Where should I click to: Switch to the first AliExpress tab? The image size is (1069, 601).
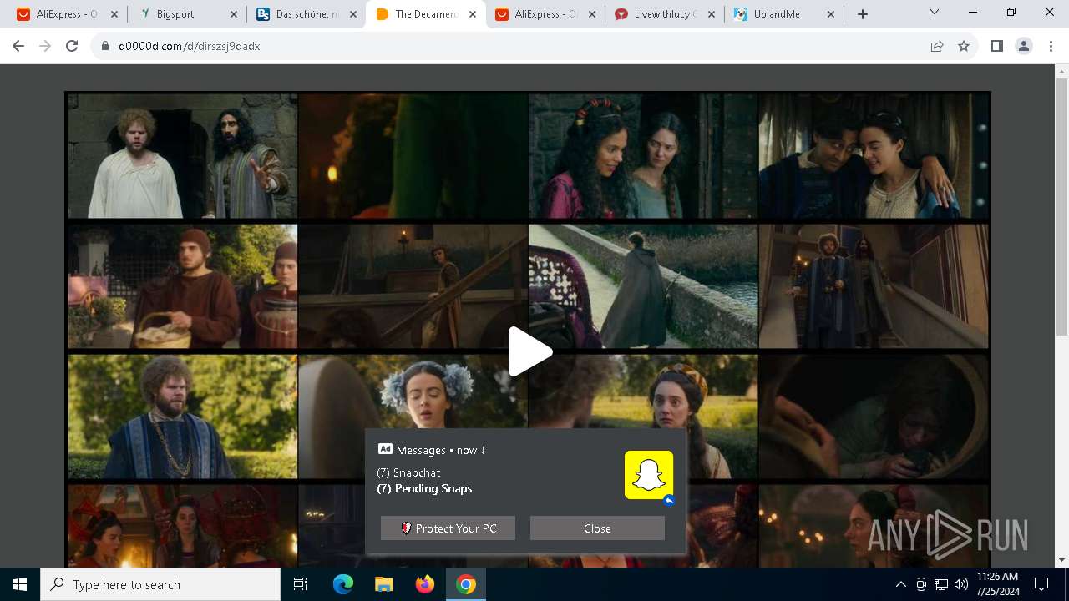coord(68,14)
